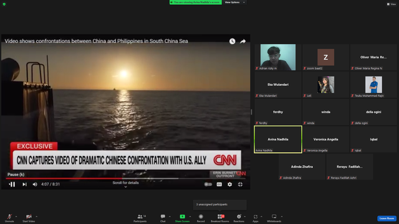Expand reactions options arrow
This screenshot has height=224, width=399.
[x=245, y=217]
